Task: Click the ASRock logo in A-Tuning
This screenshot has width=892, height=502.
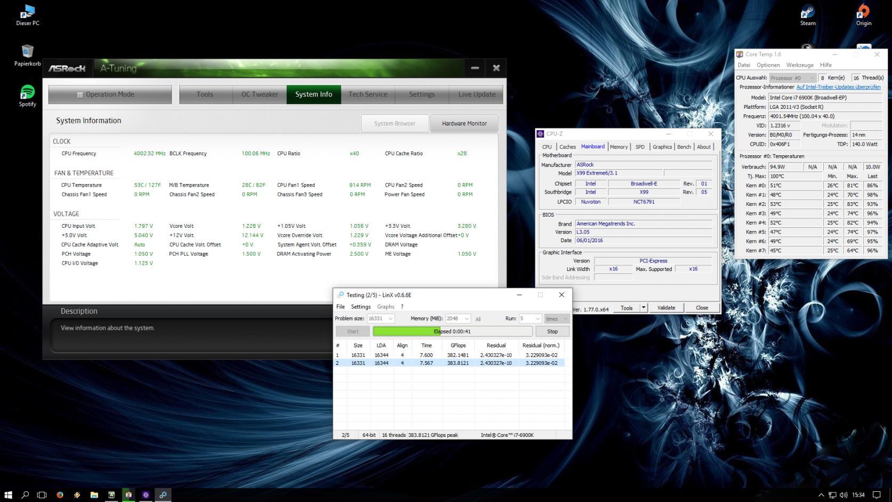Action: click(x=67, y=68)
